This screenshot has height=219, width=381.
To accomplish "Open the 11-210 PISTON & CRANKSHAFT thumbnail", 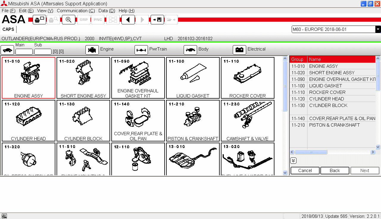I will 193,121.
